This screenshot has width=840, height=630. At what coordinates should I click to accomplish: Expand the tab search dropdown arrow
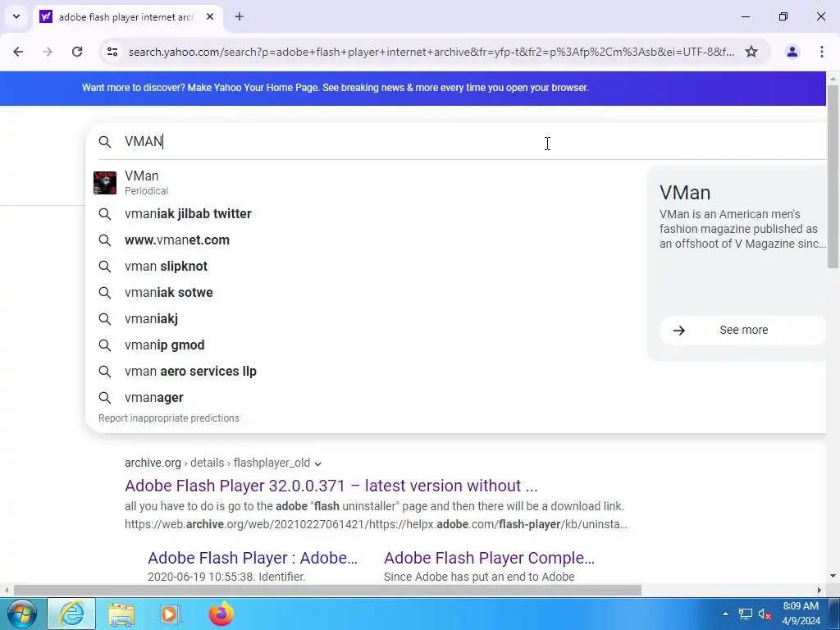tap(16, 16)
